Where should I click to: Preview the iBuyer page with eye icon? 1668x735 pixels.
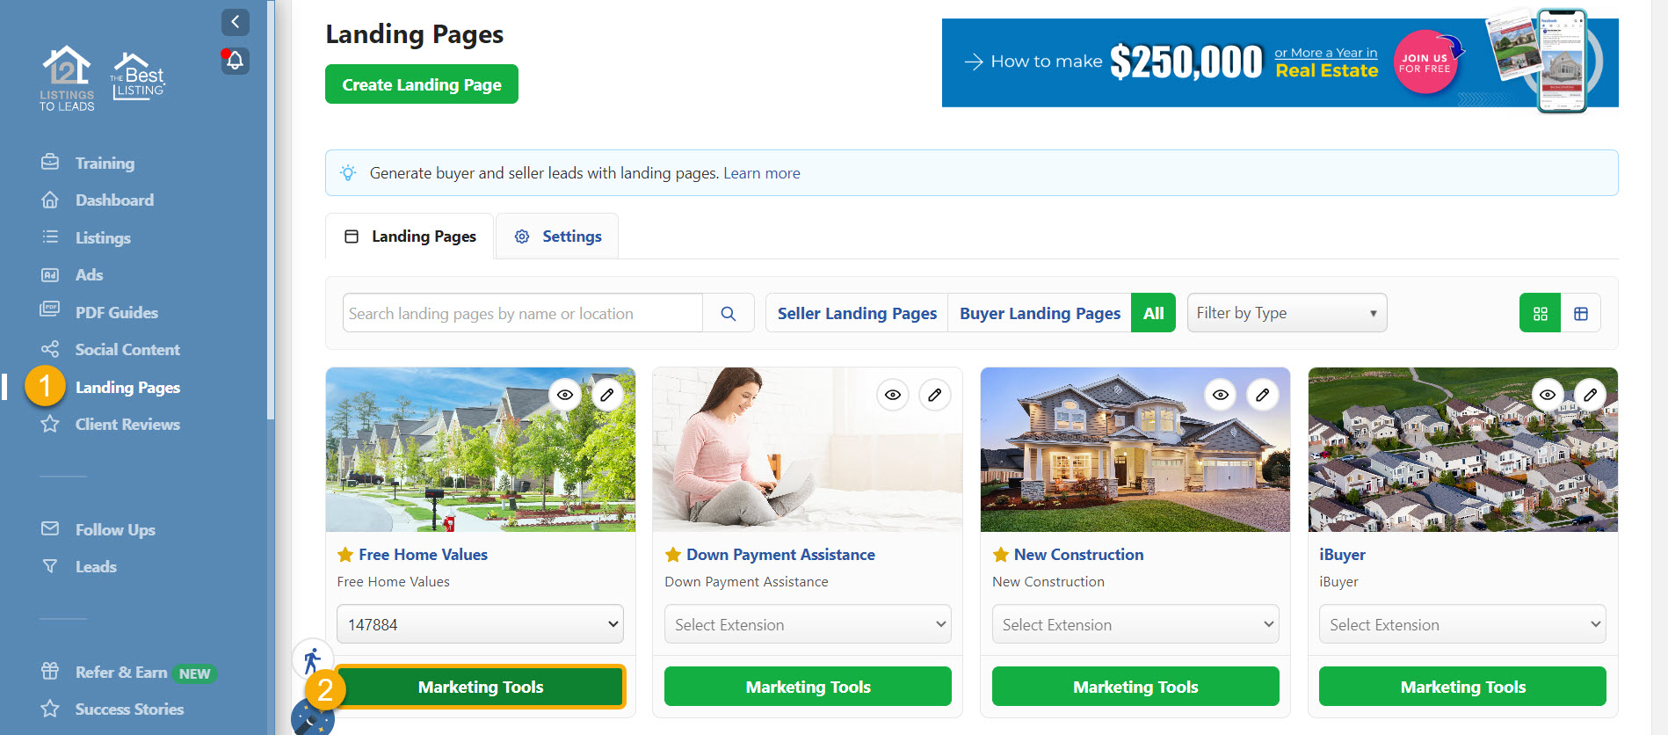tap(1548, 395)
